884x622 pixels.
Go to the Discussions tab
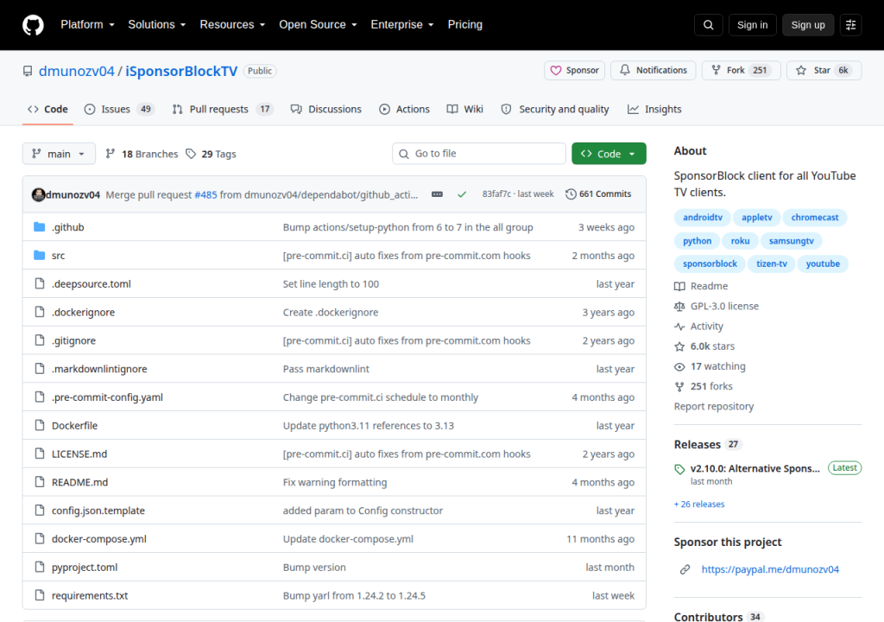click(x=325, y=109)
